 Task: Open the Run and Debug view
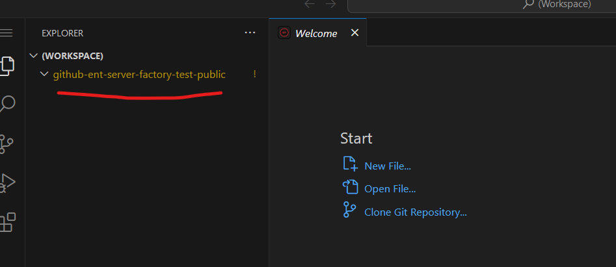coord(7,183)
